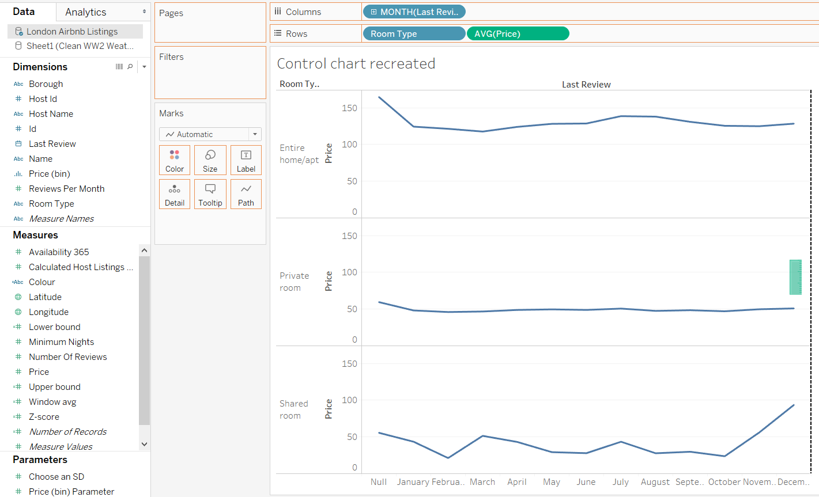This screenshot has height=497, width=819.
Task: Select the Latitude measure with globe icon
Action: pyautogui.click(x=45, y=297)
